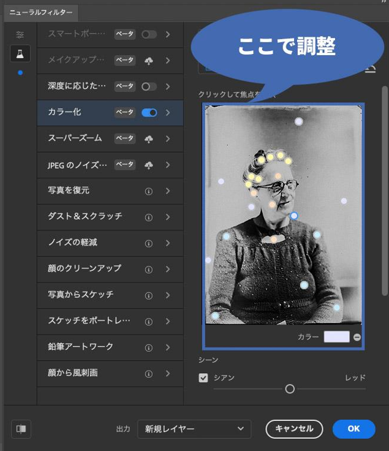The image size is (389, 451).
Task: Expand the 深度に応じた filter chevron
Action: click(x=168, y=86)
